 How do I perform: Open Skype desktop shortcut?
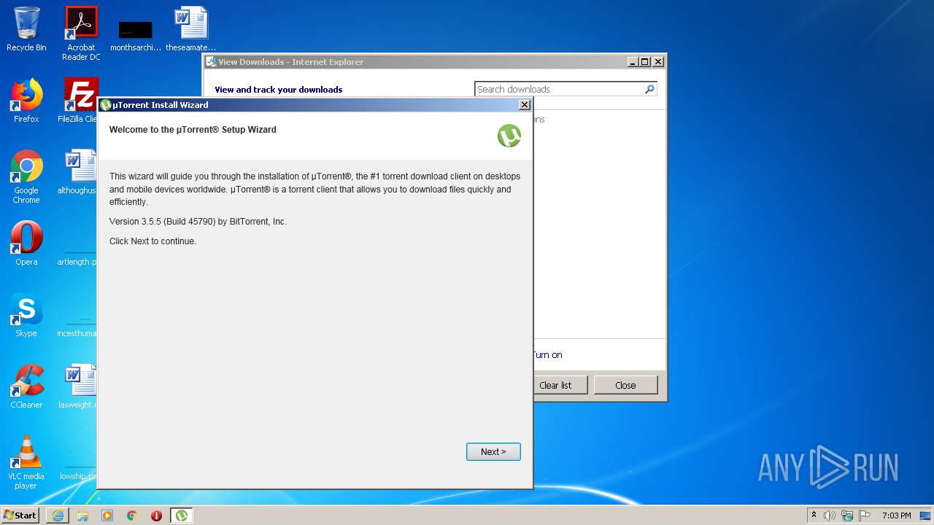tap(26, 315)
